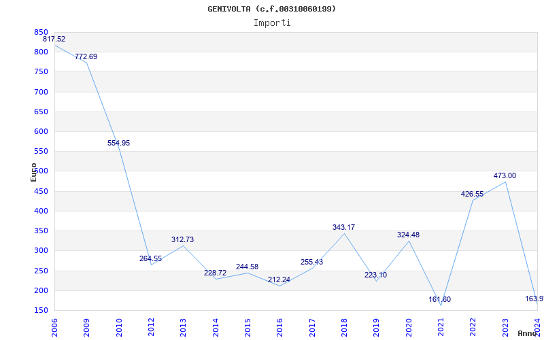Click the 2014 x-axis label

click(x=216, y=328)
